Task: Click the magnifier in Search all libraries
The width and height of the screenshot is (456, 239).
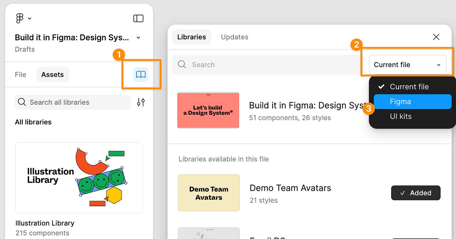Action: pyautogui.click(x=22, y=102)
